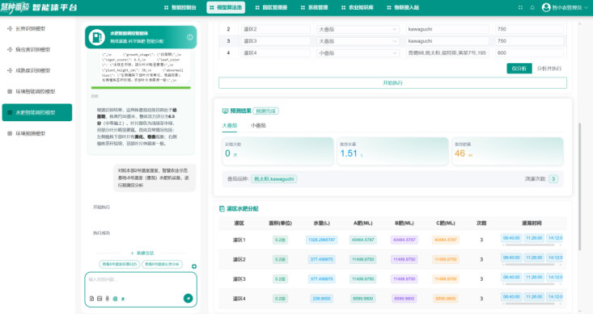Image resolution: width=593 pixels, height=314 pixels.
Task: Expand the user account menu chevron
Action: coord(587,7)
